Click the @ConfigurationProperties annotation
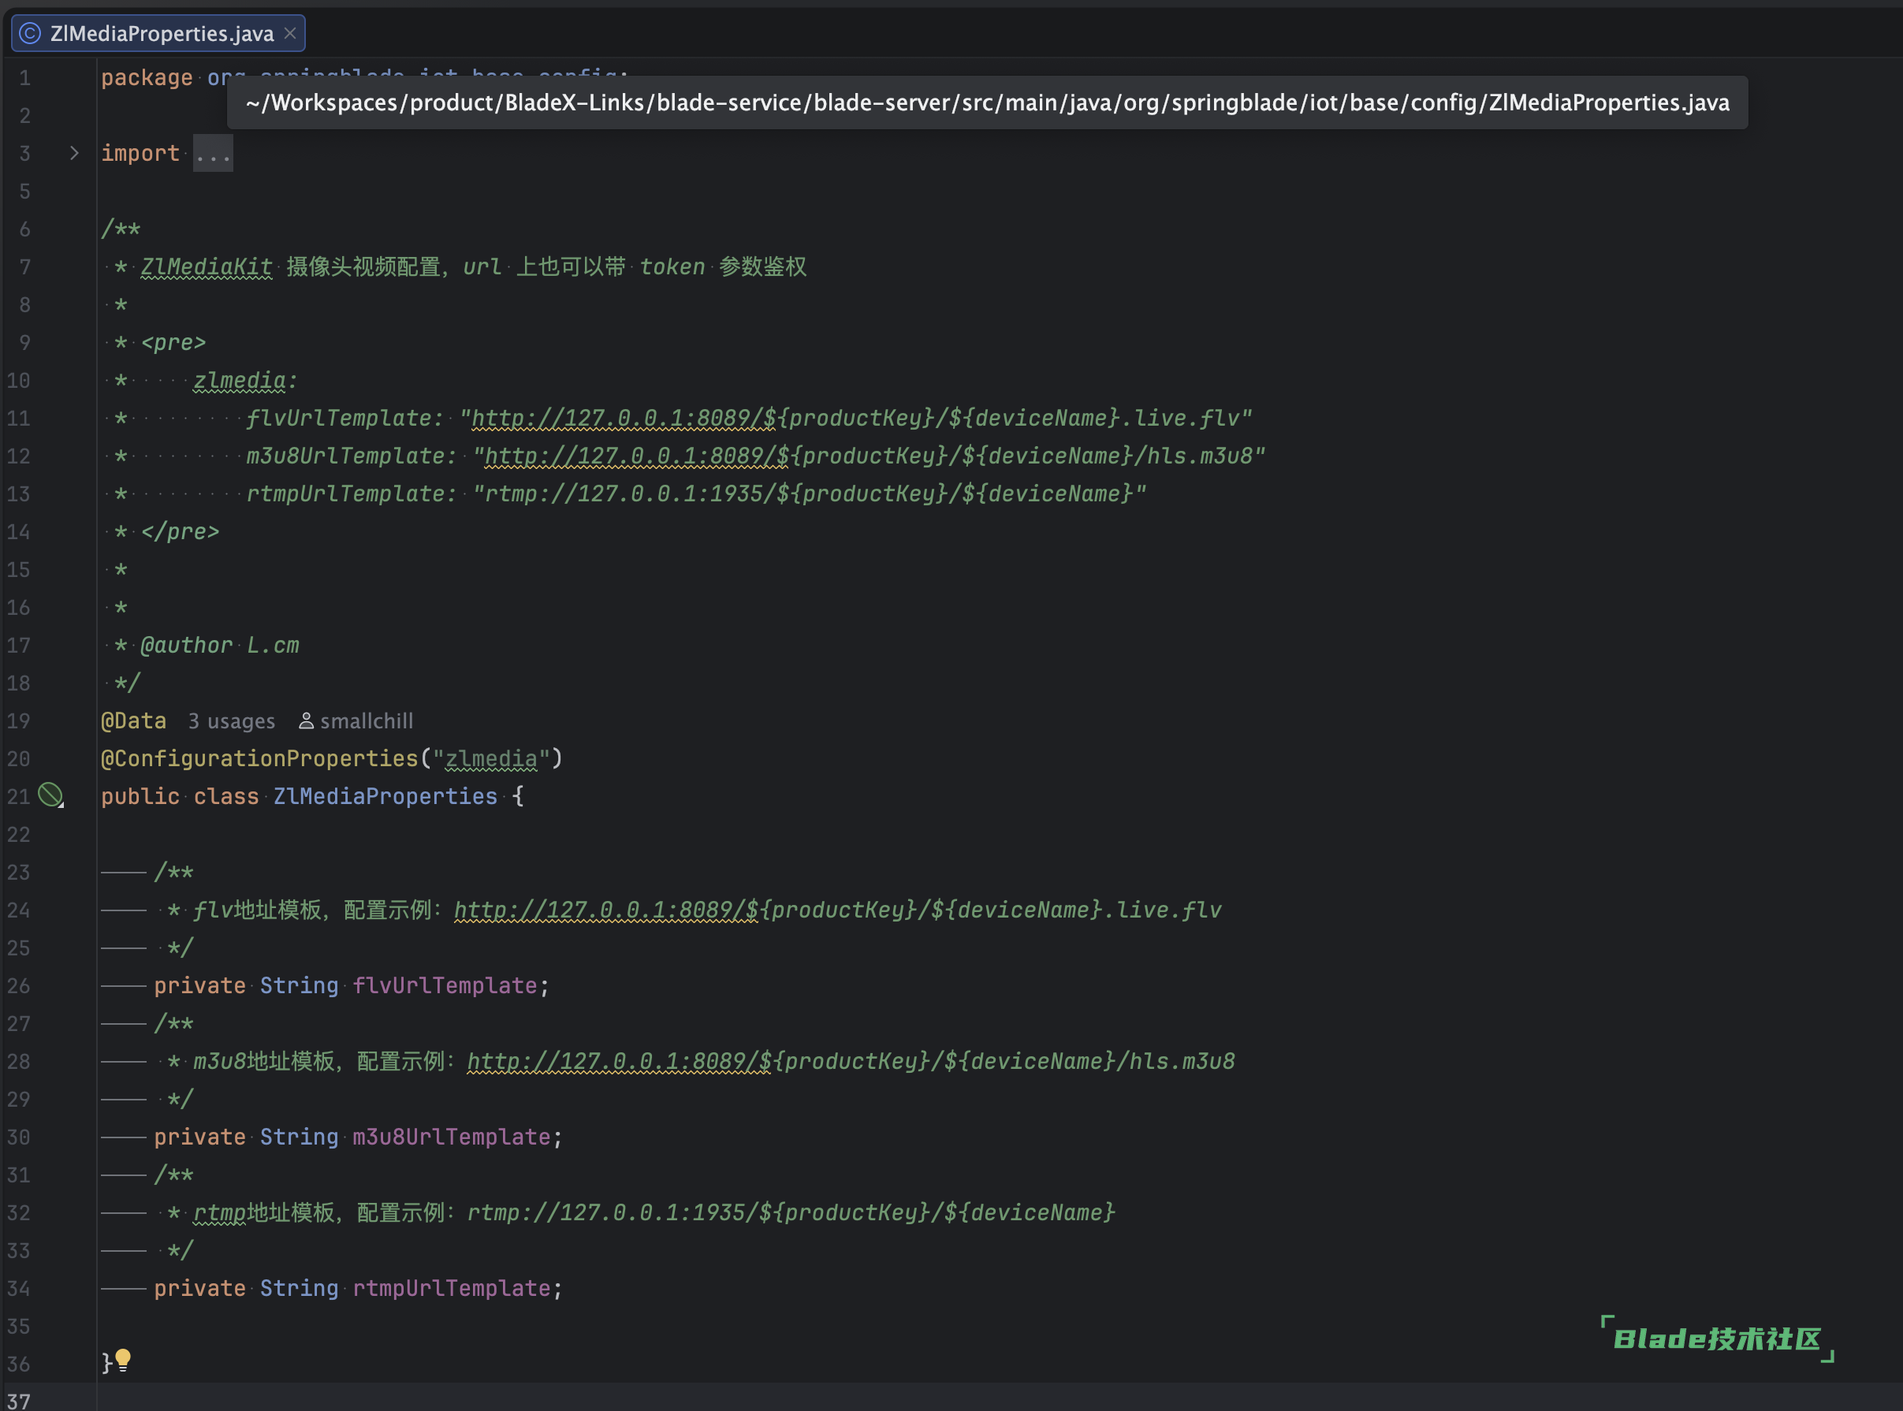 point(259,758)
